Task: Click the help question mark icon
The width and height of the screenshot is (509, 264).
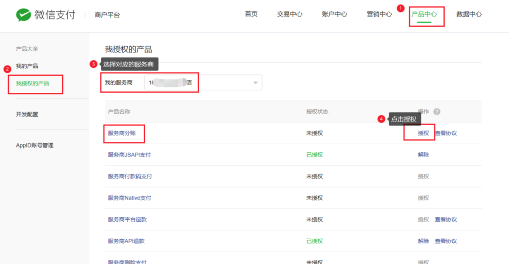Action: (437, 112)
